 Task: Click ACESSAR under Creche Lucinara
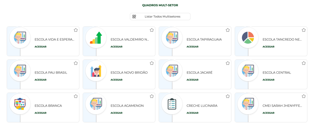click(x=192, y=113)
